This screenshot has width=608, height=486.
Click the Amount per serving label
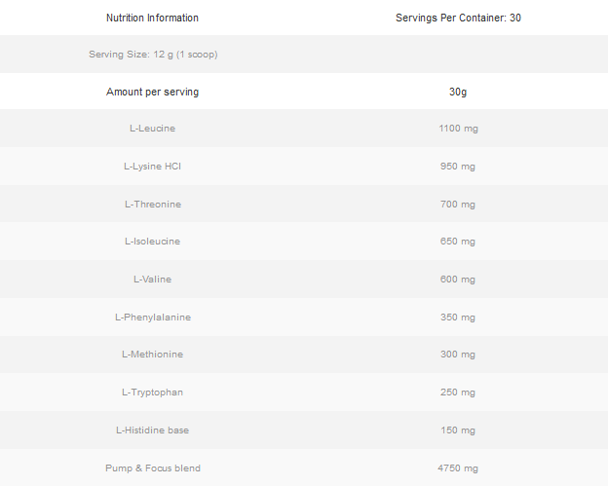[x=152, y=92]
